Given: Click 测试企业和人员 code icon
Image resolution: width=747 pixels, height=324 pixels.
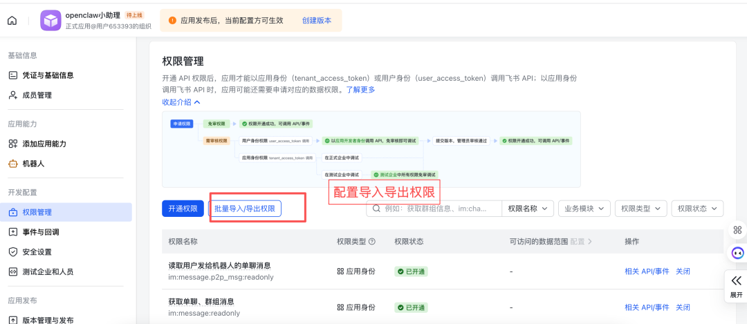Looking at the screenshot, I should pyautogui.click(x=13, y=271).
